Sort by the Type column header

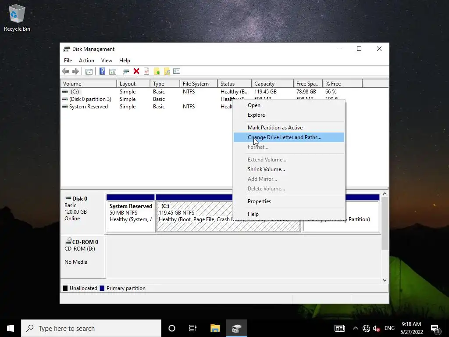click(x=165, y=84)
